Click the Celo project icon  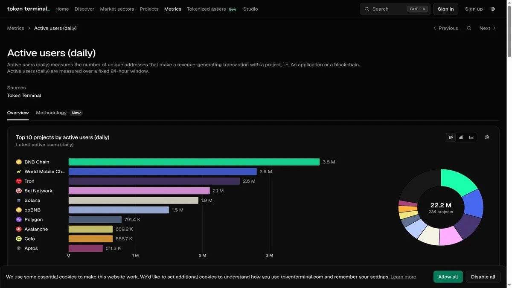pyautogui.click(x=19, y=239)
